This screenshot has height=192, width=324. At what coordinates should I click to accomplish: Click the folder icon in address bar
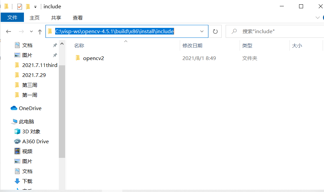pos(50,32)
